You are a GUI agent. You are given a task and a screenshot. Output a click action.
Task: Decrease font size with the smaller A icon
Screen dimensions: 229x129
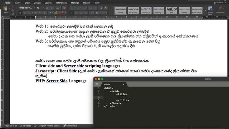click(52, 8)
